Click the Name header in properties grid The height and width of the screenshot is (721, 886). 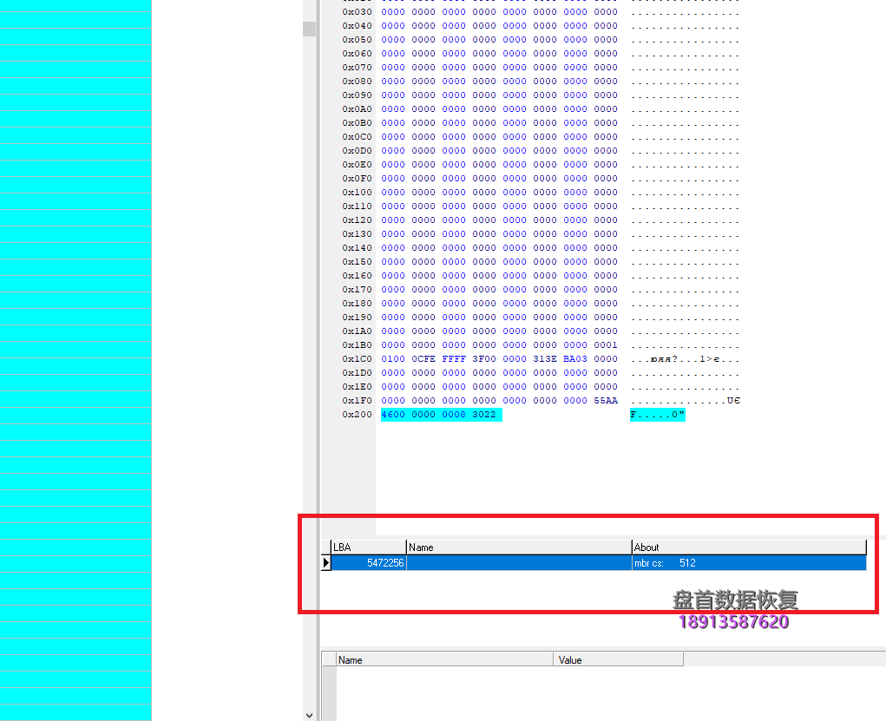pos(444,660)
